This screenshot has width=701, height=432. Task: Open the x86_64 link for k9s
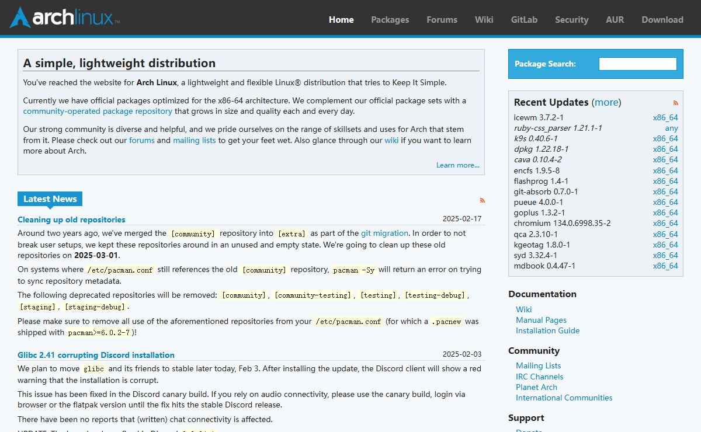(665, 138)
